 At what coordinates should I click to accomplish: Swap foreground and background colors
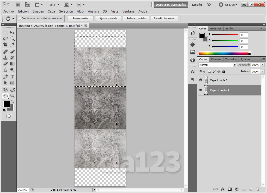[x=13, y=101]
